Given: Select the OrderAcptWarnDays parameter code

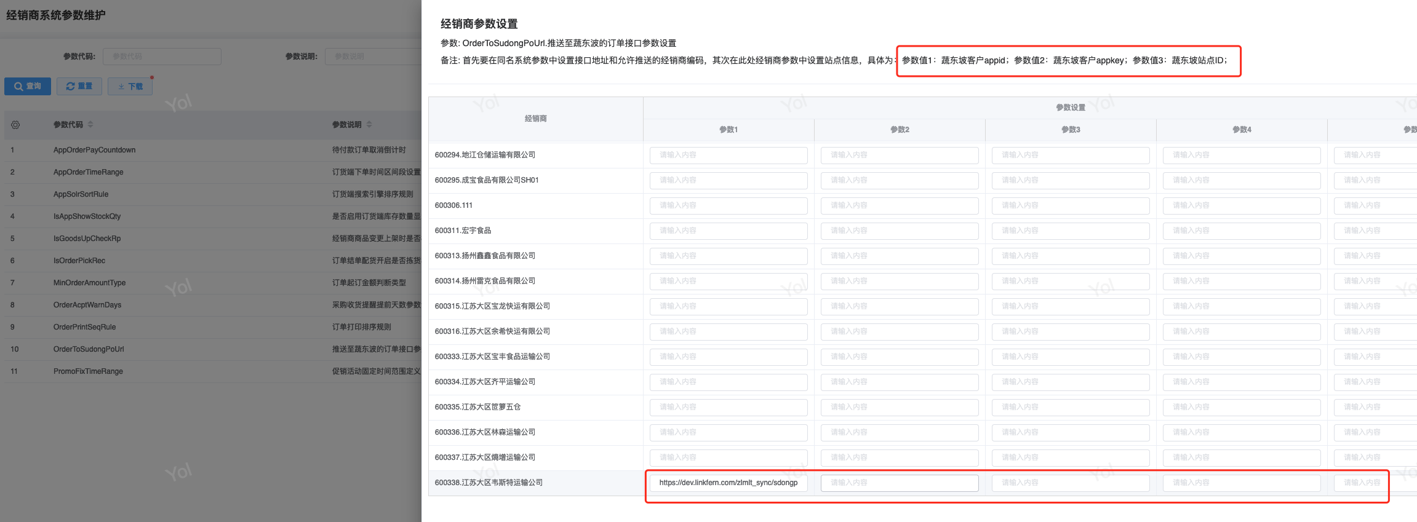Looking at the screenshot, I should click(x=87, y=305).
